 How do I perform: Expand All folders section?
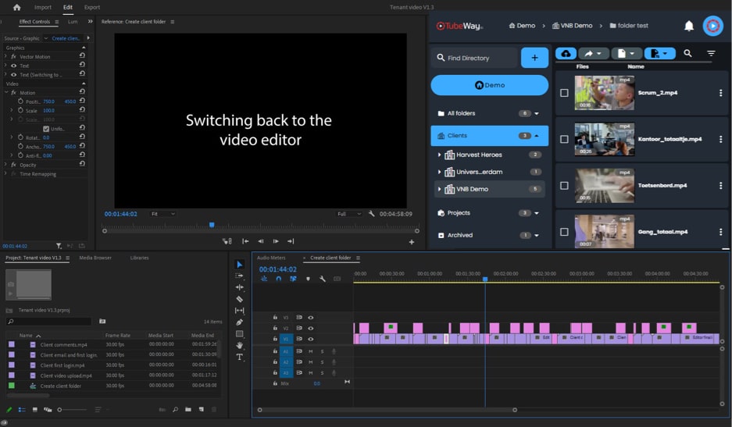[537, 113]
